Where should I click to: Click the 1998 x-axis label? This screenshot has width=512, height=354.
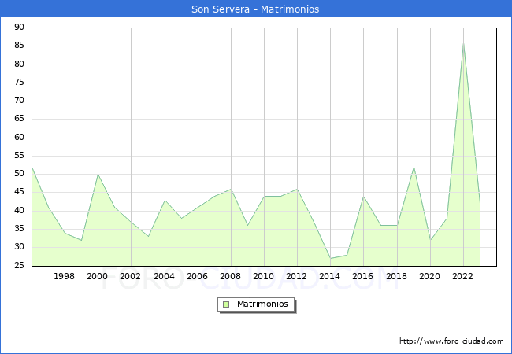point(65,277)
